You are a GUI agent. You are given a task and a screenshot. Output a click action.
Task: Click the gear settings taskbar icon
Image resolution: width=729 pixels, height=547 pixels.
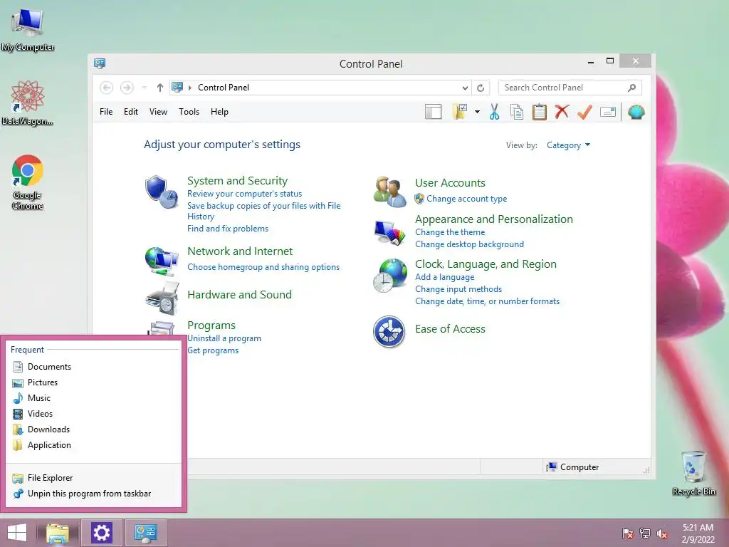[x=101, y=533]
